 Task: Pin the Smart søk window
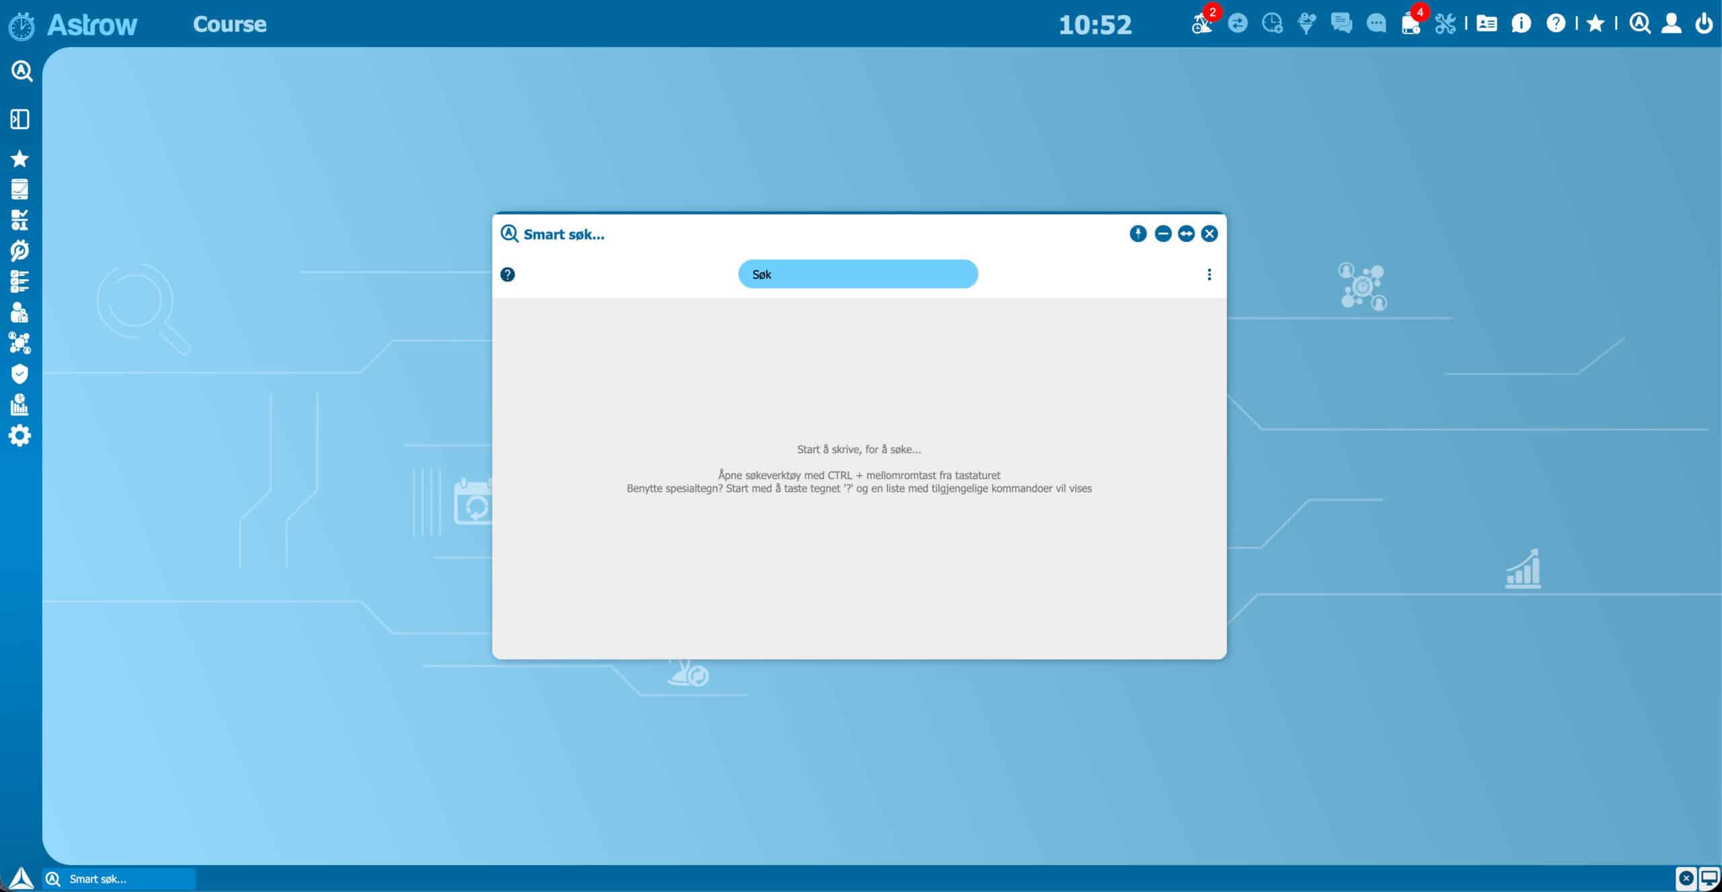click(x=1137, y=233)
